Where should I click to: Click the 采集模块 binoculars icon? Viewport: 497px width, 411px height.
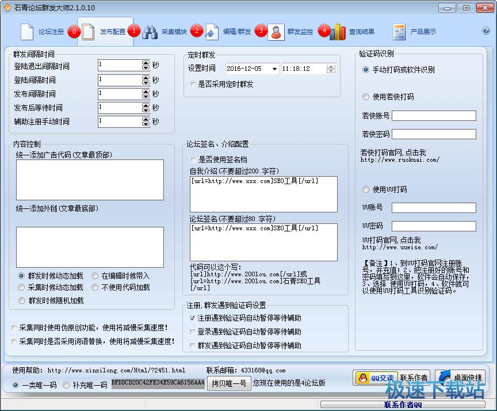(x=150, y=32)
